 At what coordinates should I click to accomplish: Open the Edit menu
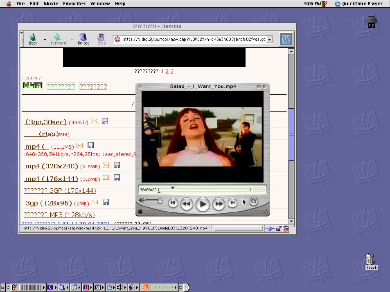(x=34, y=4)
